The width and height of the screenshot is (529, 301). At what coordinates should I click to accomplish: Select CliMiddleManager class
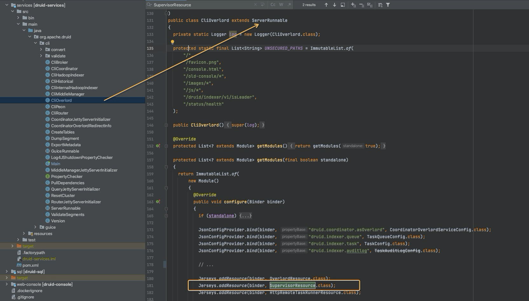coord(68,94)
